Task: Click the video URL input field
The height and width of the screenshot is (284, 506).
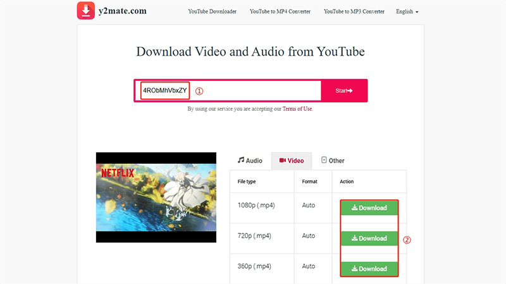Action: click(x=253, y=90)
